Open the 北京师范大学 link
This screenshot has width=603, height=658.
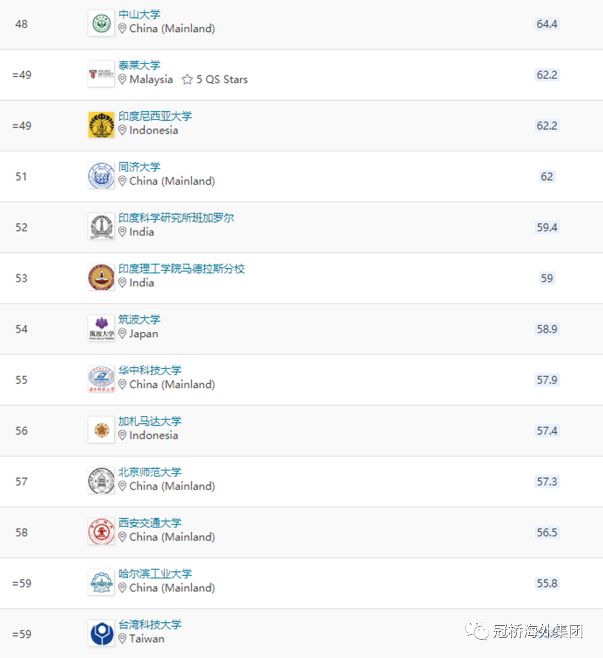coord(150,472)
